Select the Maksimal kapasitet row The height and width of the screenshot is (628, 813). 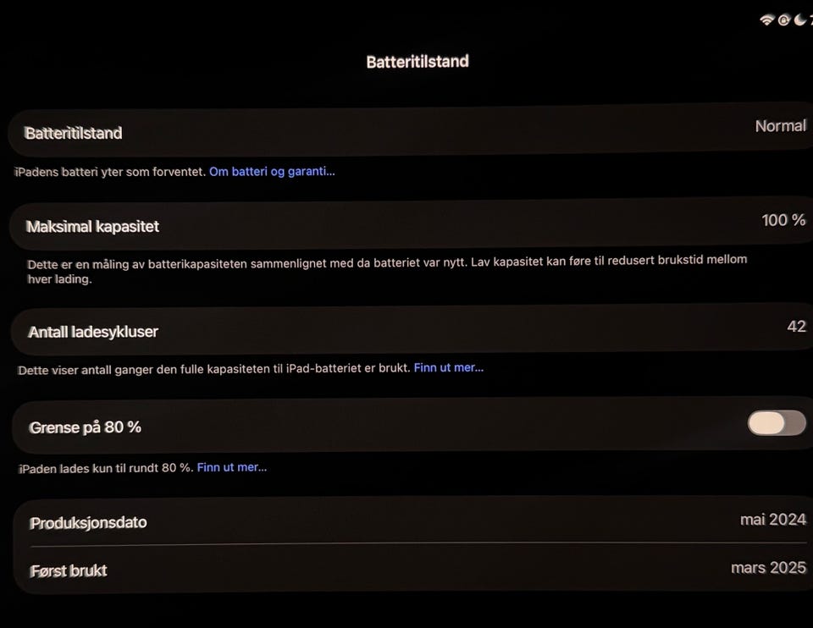412,225
